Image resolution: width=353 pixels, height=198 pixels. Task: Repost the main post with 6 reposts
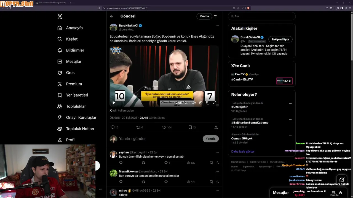click(x=140, y=127)
